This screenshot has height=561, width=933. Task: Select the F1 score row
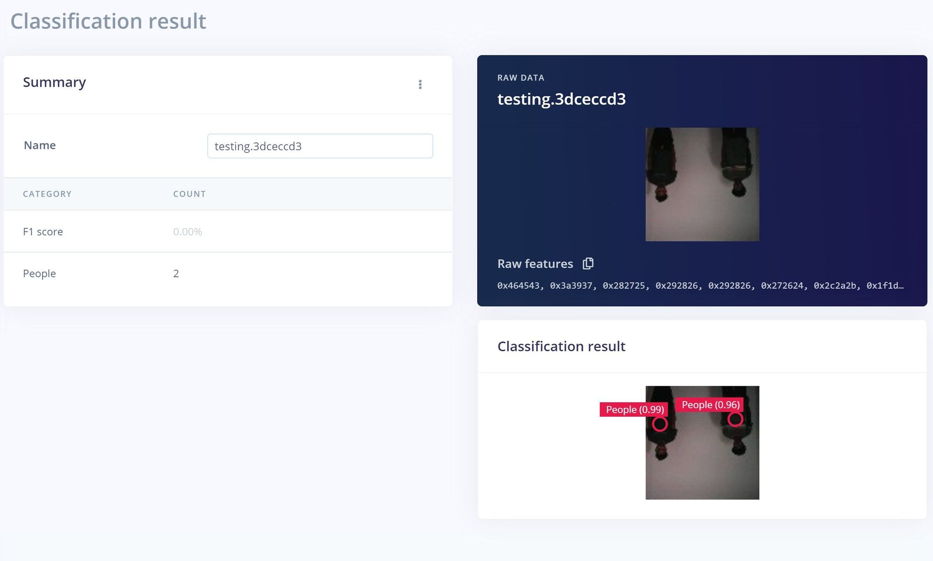click(228, 232)
